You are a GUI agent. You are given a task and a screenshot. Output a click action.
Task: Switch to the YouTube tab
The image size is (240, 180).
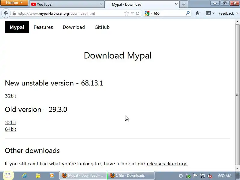[67, 4]
